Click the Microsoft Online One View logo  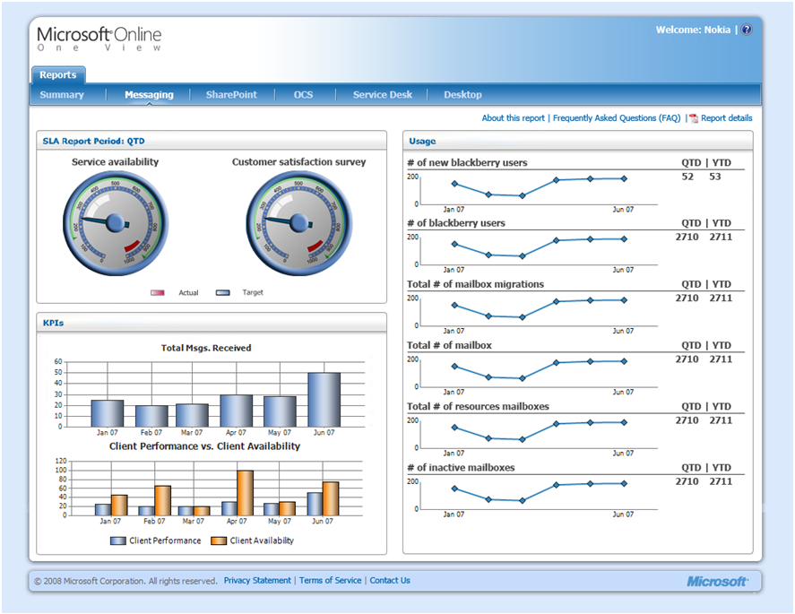coord(99,39)
